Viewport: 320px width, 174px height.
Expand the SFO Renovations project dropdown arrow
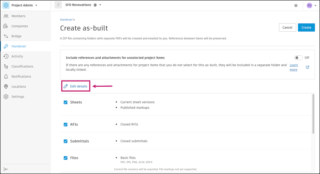point(100,5)
